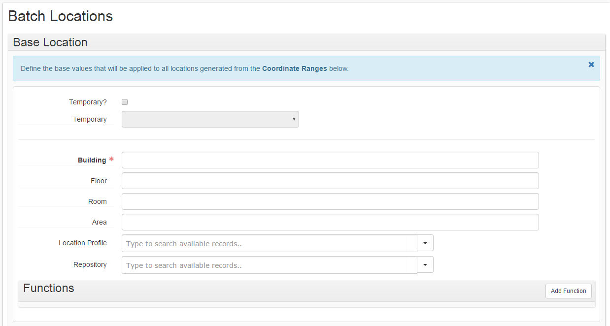Click the Location Profile search box
The image size is (610, 326).
point(270,243)
